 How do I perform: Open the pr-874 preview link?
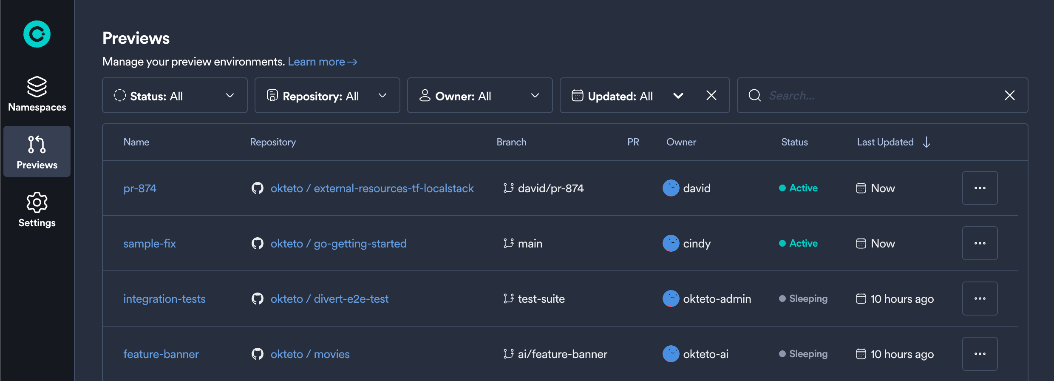(140, 188)
